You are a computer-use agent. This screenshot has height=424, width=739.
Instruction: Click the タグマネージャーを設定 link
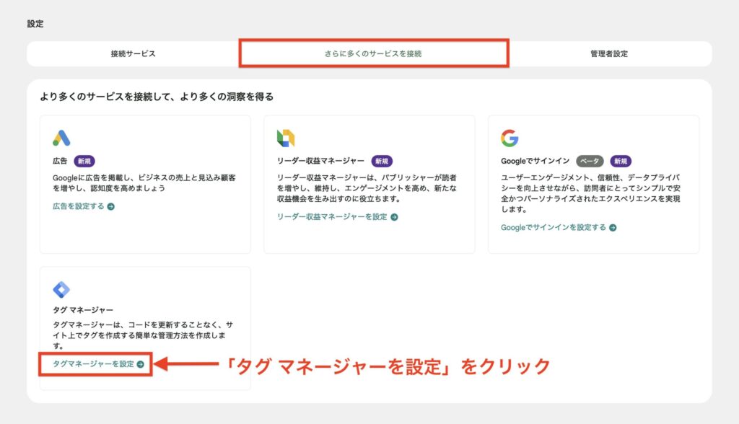tap(94, 364)
